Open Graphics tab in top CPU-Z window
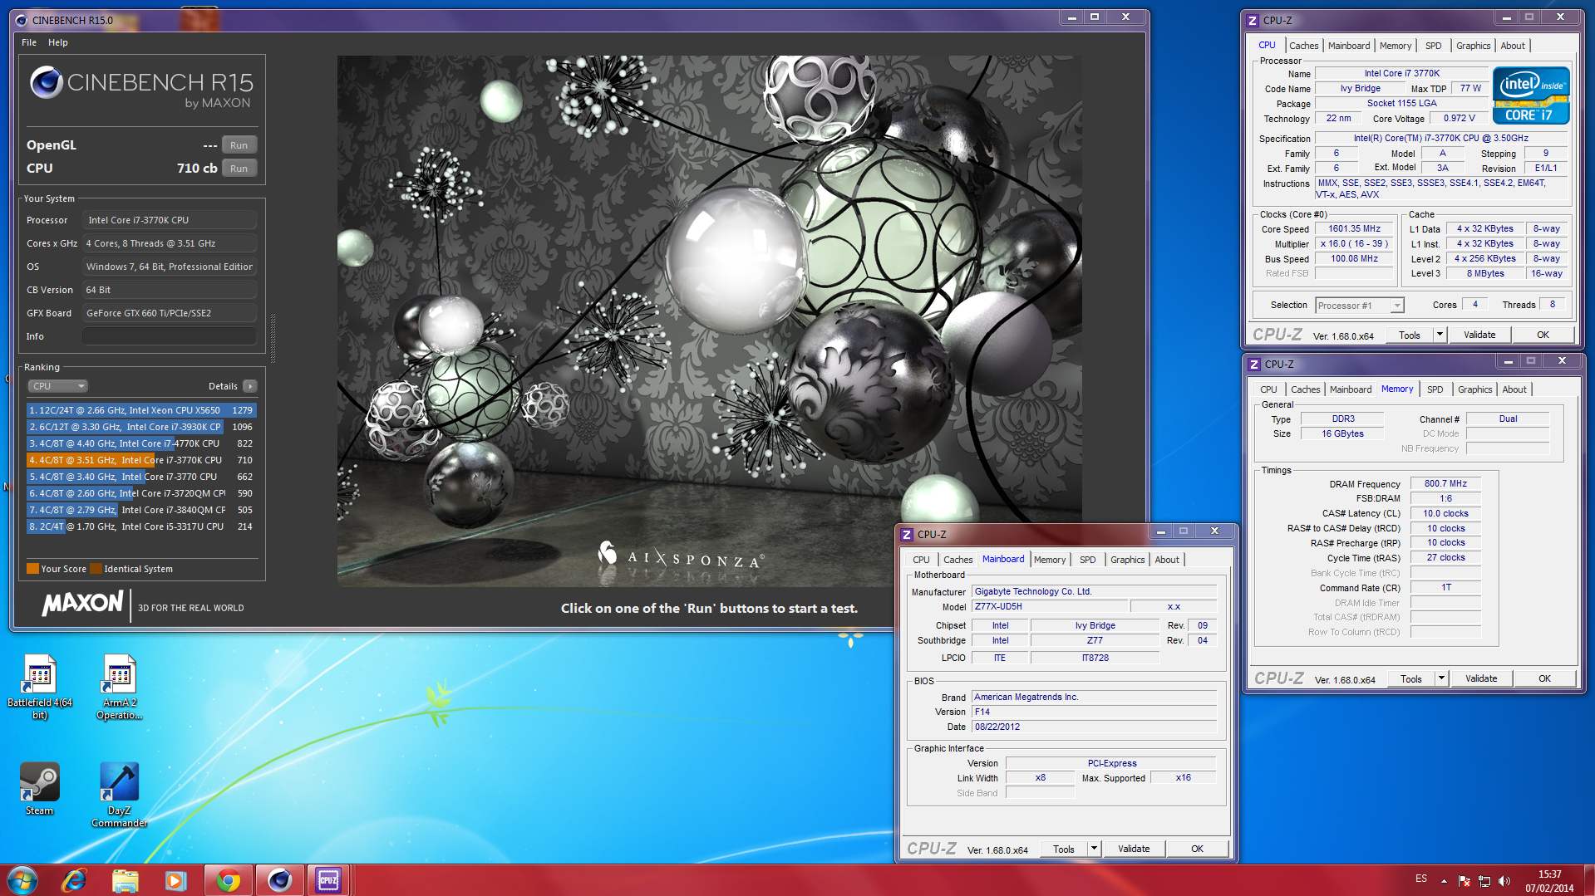 tap(1473, 46)
